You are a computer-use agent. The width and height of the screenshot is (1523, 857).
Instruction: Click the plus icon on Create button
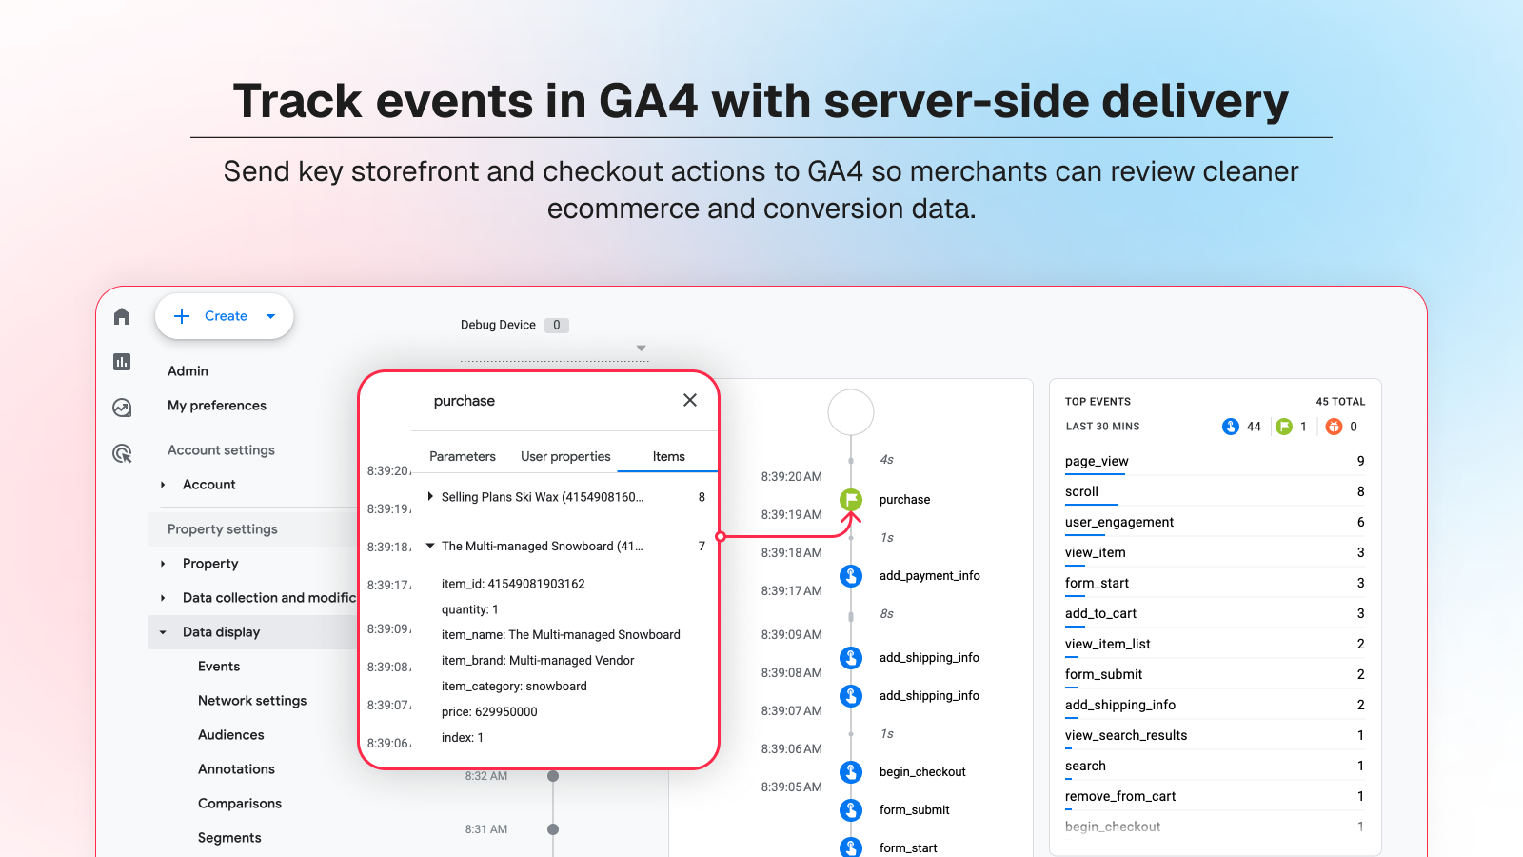click(x=182, y=316)
